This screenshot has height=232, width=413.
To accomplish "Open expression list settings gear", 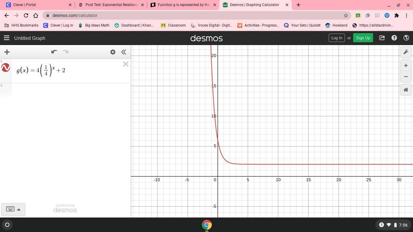I will [113, 52].
